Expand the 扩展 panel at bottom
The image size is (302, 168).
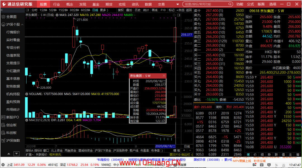pos(29,155)
